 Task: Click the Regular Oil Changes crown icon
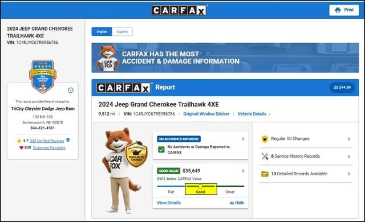[x=265, y=139]
